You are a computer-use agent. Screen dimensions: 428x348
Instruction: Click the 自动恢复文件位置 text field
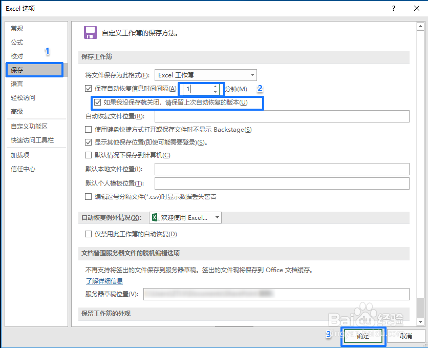click(282, 116)
